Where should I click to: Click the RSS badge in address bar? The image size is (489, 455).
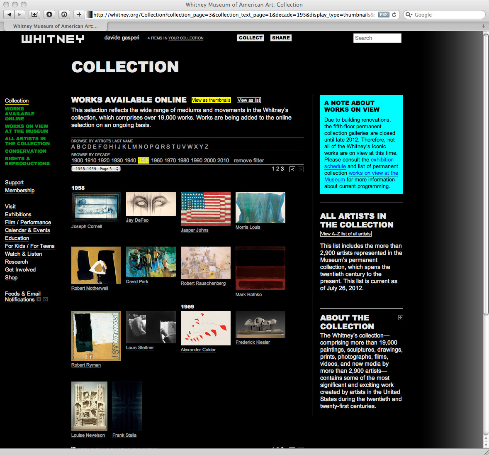click(384, 15)
